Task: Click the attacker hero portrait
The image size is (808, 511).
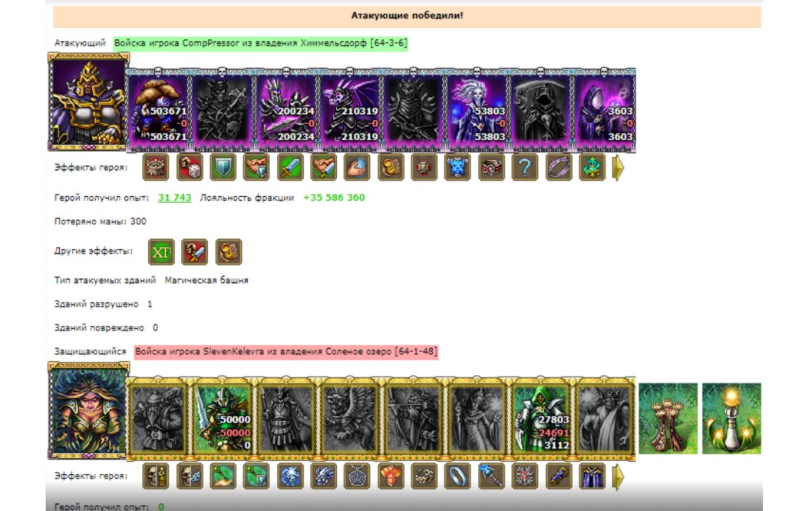Action: coord(88,102)
